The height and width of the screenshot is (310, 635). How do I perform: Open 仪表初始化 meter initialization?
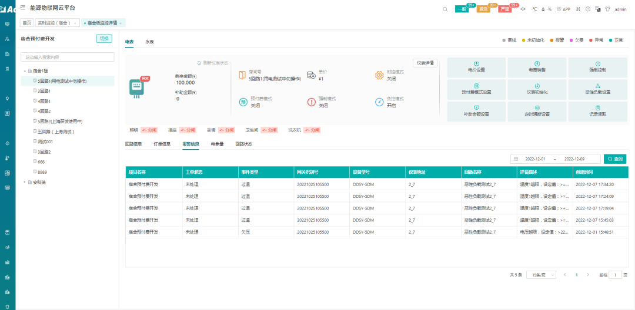(537, 90)
